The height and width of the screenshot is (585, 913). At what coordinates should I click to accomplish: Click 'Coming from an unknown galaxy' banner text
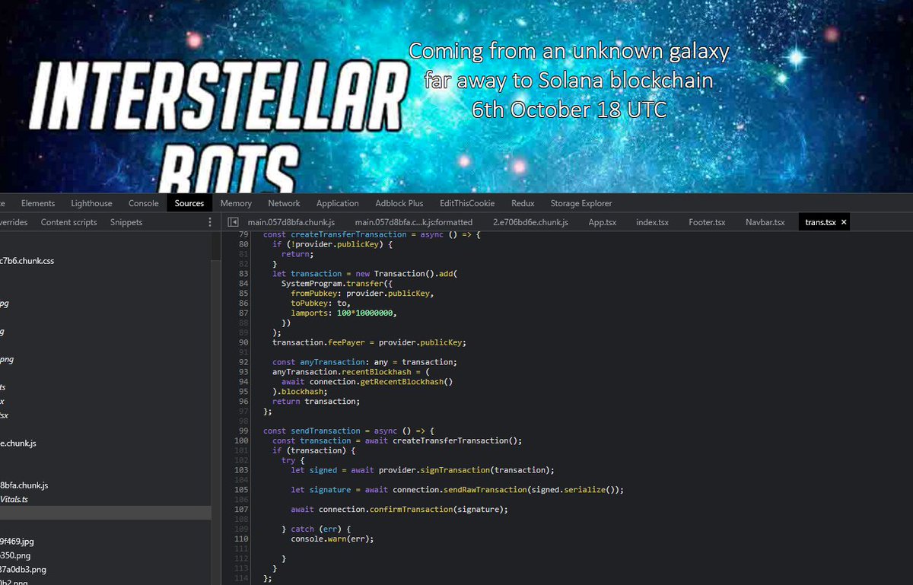pos(569,52)
